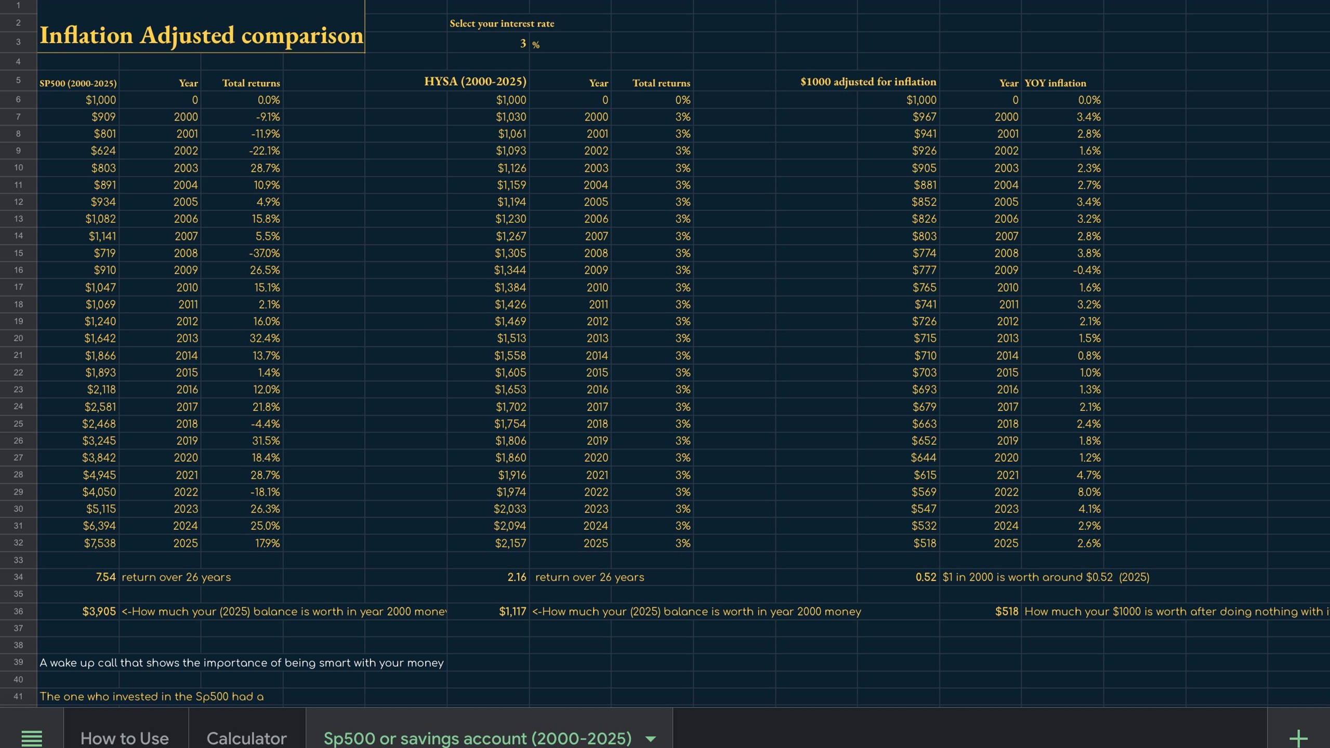Switch to the How to Use tab
This screenshot has height=748, width=1330.
coord(125,738)
